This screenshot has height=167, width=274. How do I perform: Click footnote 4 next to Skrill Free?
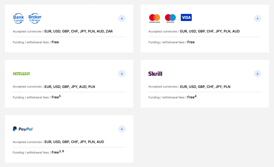click(195, 96)
